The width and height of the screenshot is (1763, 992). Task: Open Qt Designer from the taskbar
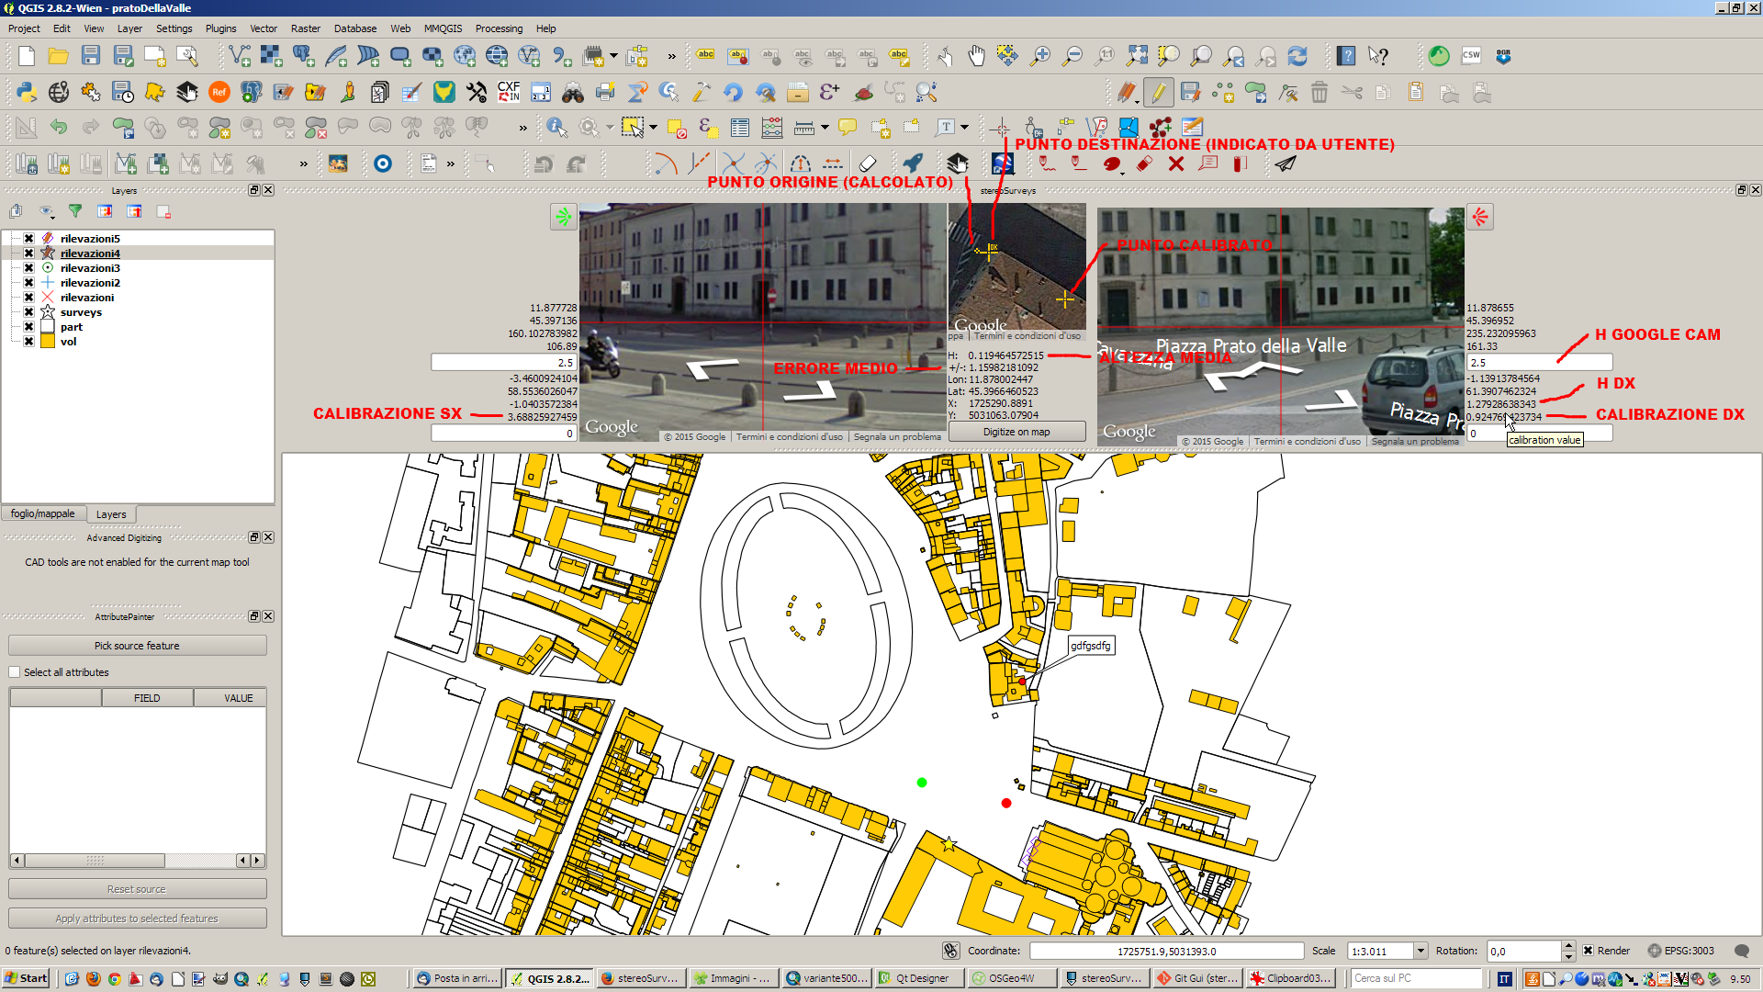tap(918, 978)
